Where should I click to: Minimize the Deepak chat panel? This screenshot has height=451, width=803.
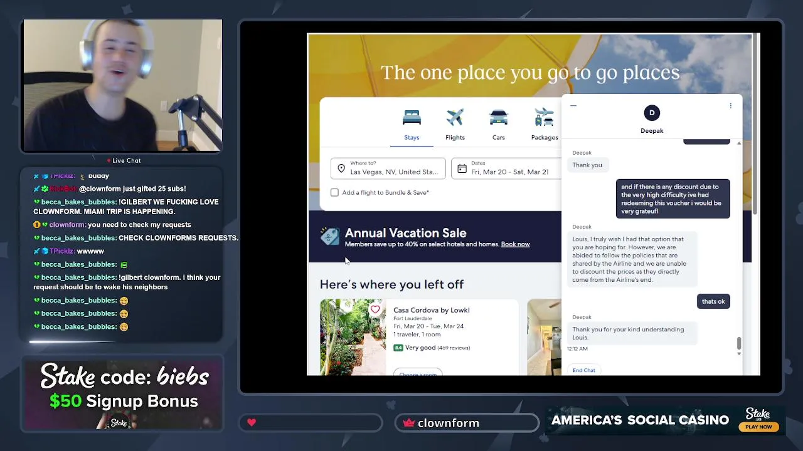(573, 106)
